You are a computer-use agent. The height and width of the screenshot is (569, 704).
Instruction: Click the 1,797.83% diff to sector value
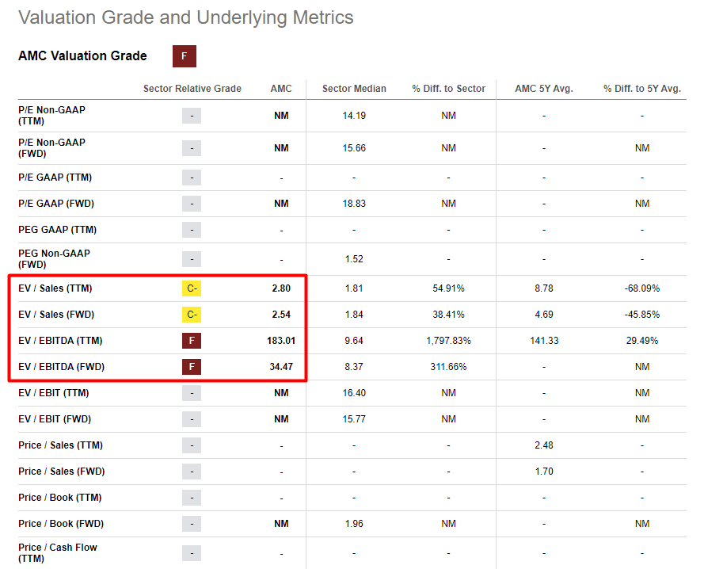(448, 341)
